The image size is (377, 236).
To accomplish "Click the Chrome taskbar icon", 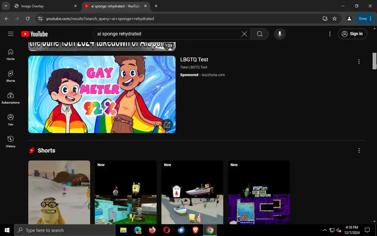I will pyautogui.click(x=210, y=230).
